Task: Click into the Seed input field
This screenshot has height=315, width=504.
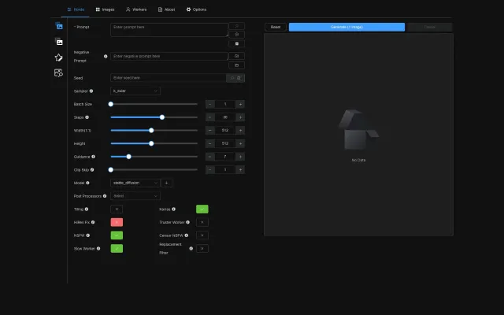Action: point(169,78)
